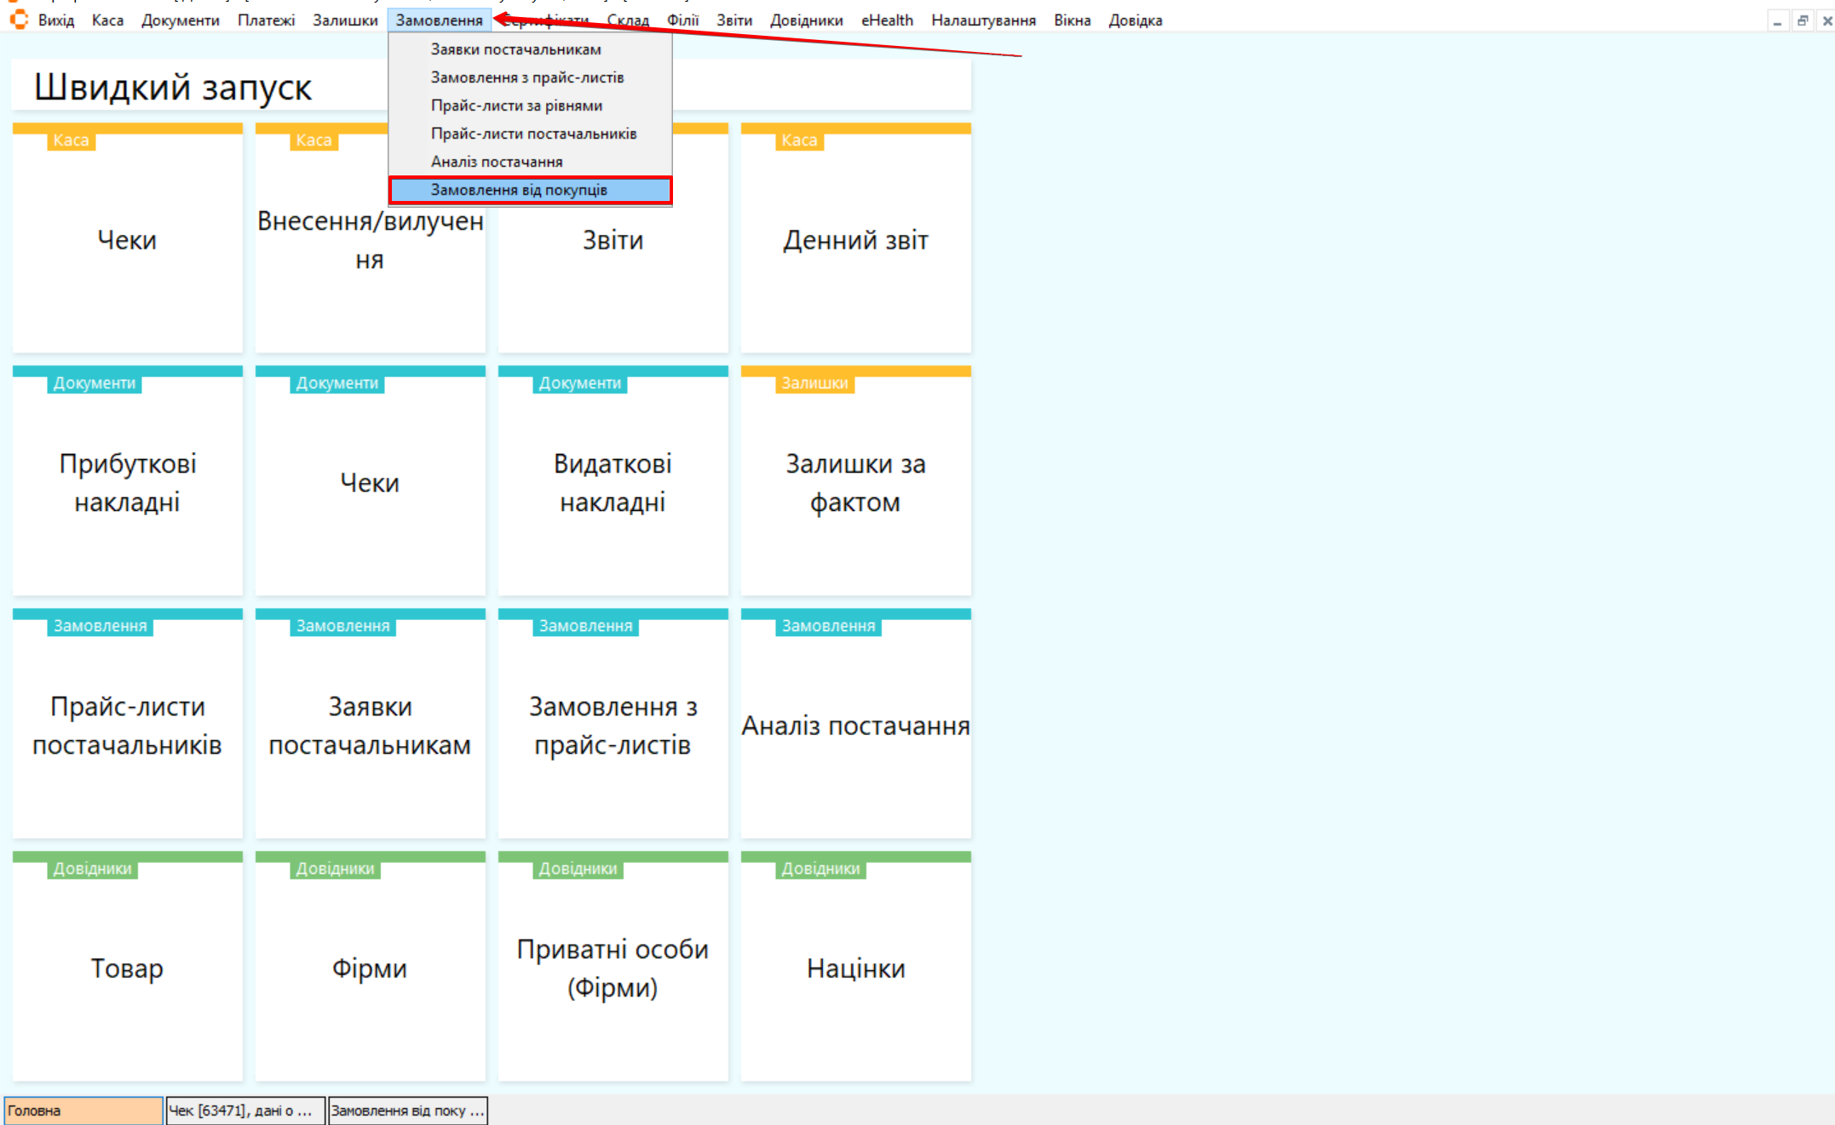Image resolution: width=1835 pixels, height=1125 pixels.
Task: Open the 'Денний звіт' quick launch tile
Action: 855,239
